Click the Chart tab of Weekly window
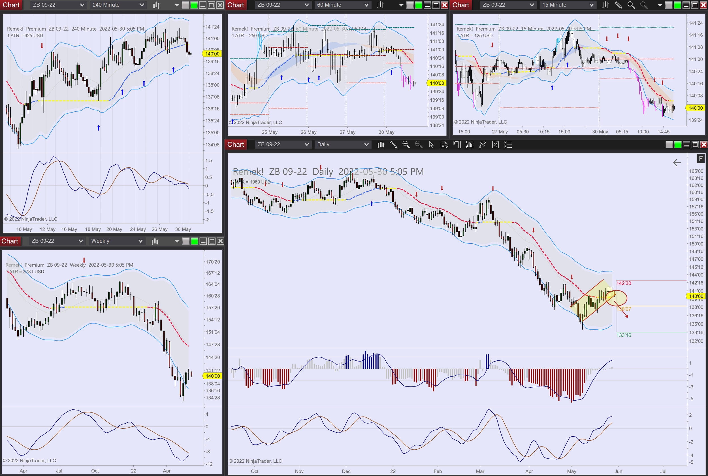Screen dimensions: 708x476 pos(10,241)
